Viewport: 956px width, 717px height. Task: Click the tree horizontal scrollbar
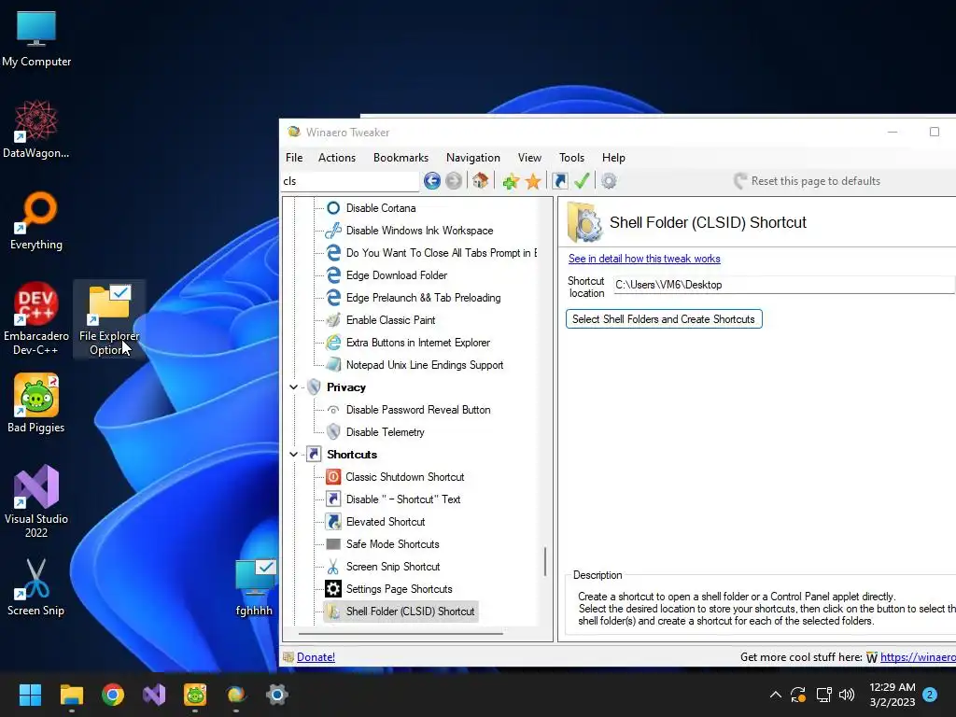(x=401, y=634)
